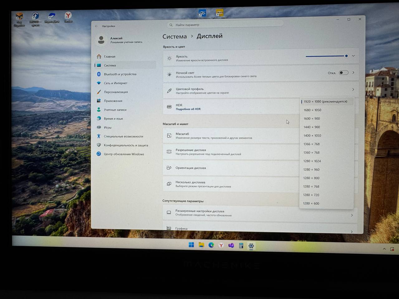
Task: Select the Персонализация paintbrush icon
Action: click(99, 92)
